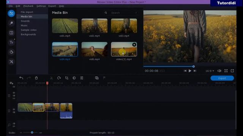This screenshot has height=136, width=243.
Task: Remove video(3).mp4 with X badge
Action: point(134,45)
